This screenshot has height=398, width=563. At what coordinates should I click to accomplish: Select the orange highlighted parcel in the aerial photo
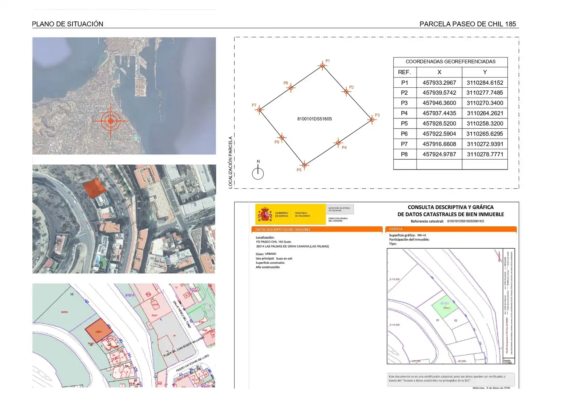point(94,188)
